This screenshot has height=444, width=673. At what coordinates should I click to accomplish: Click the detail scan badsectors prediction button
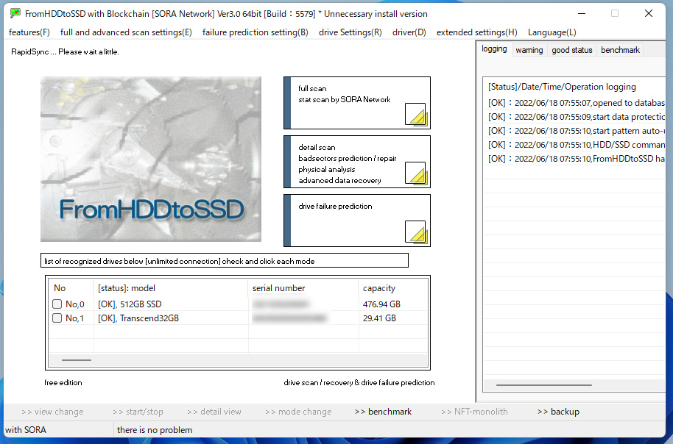tap(357, 162)
